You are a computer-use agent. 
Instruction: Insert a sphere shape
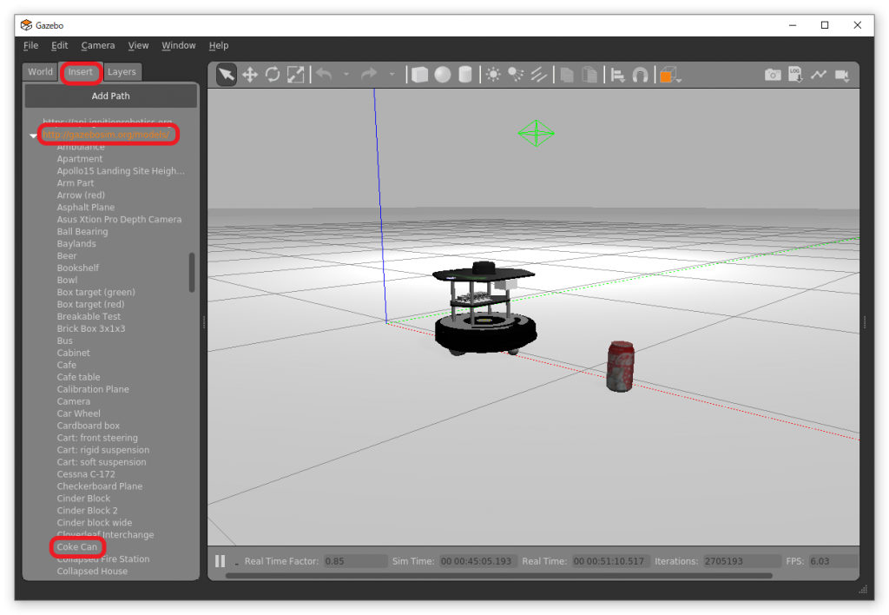click(x=443, y=75)
